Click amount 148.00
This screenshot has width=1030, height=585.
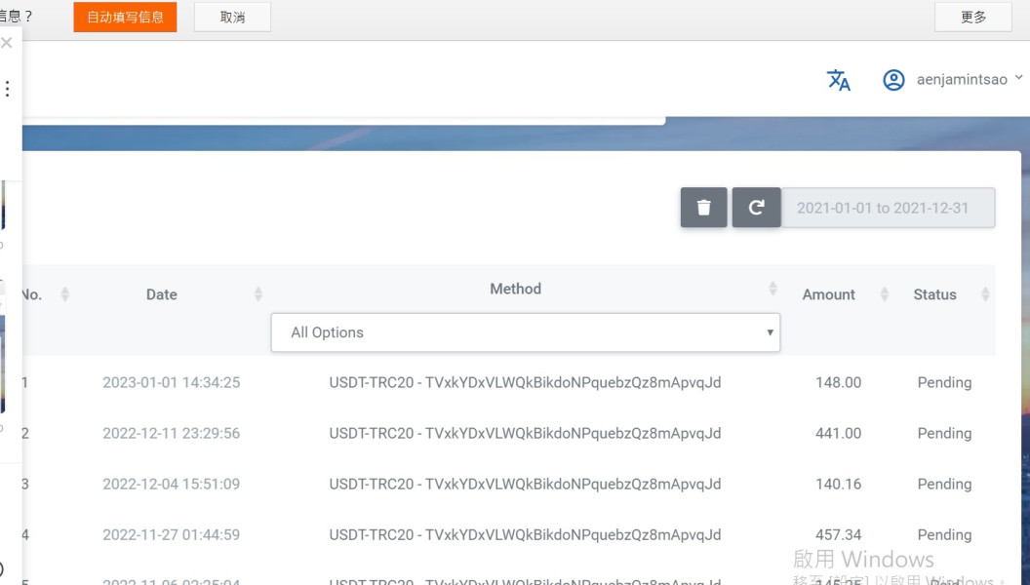click(x=838, y=382)
